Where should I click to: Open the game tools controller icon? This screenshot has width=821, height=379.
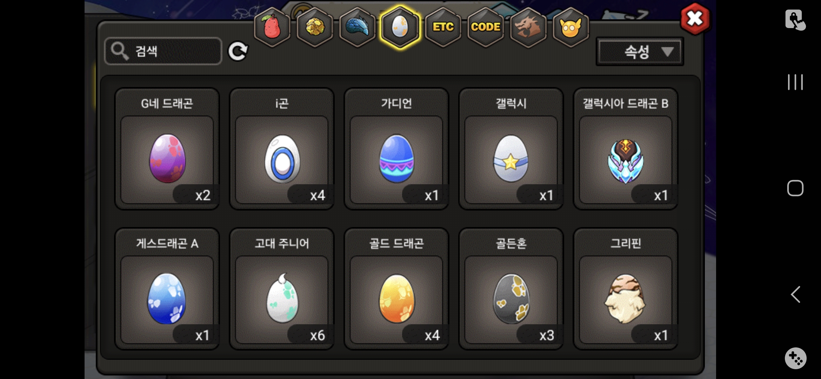tap(795, 358)
